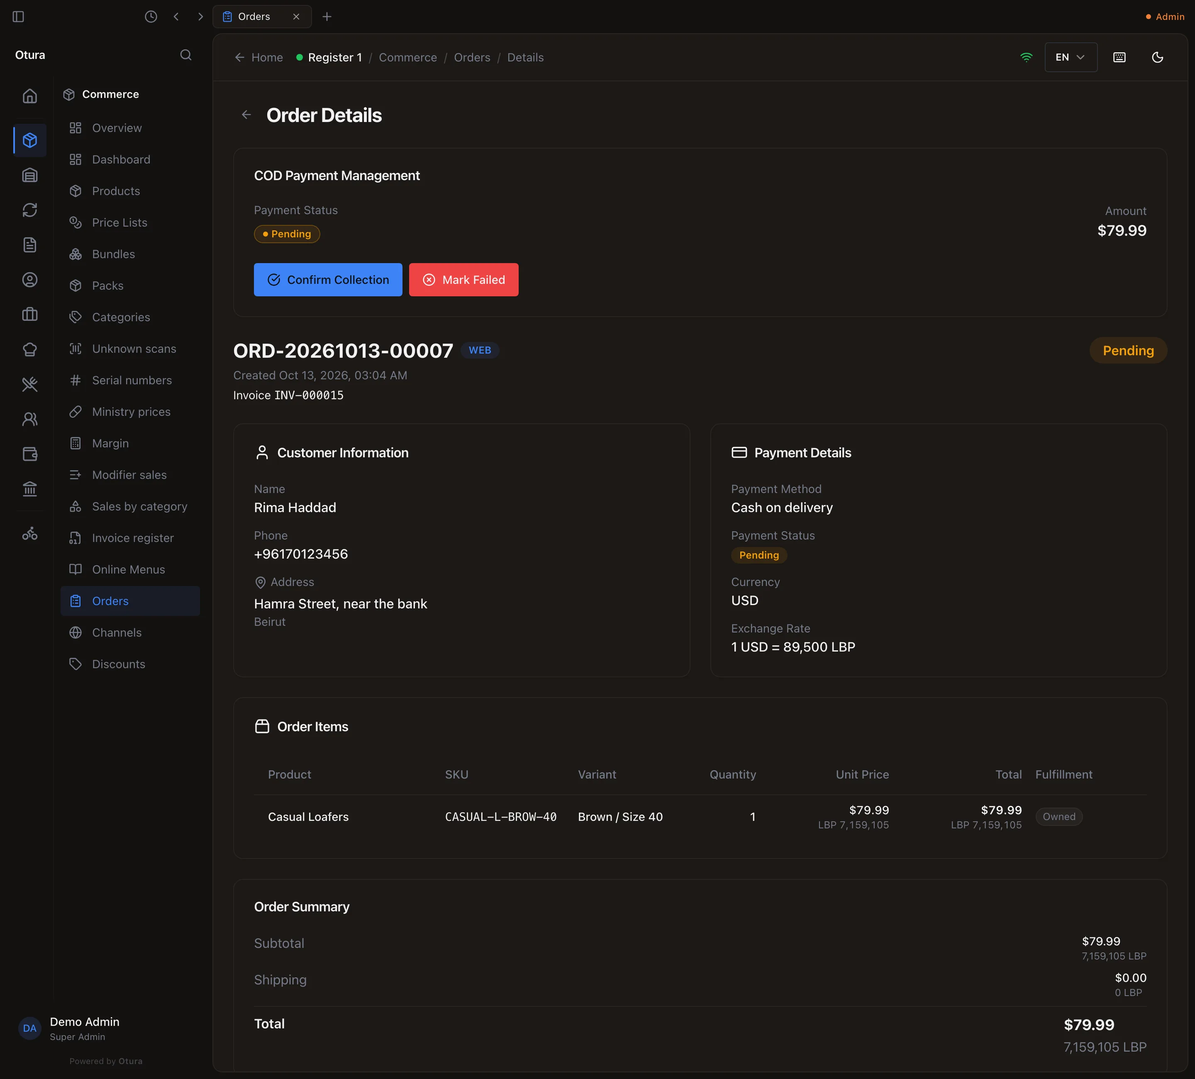Open the sync arrows rail icon
Screen dimensions: 1195x1079
click(29, 210)
